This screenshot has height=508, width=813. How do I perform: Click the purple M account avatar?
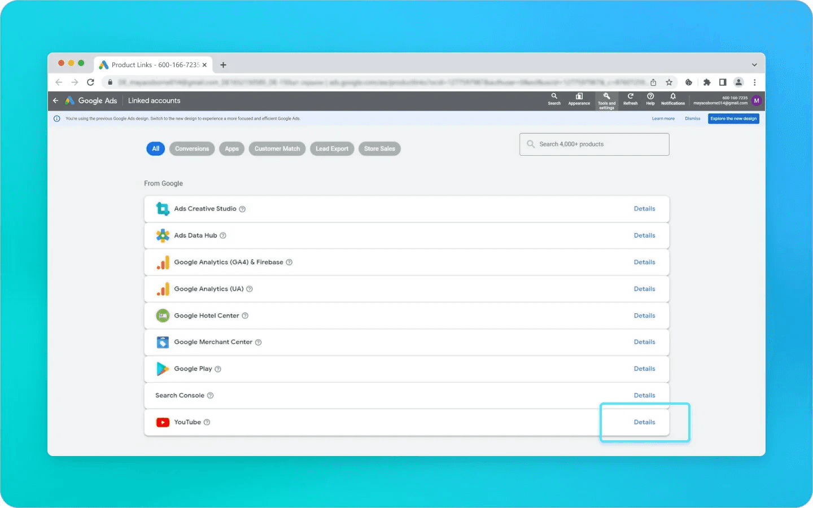coord(757,100)
